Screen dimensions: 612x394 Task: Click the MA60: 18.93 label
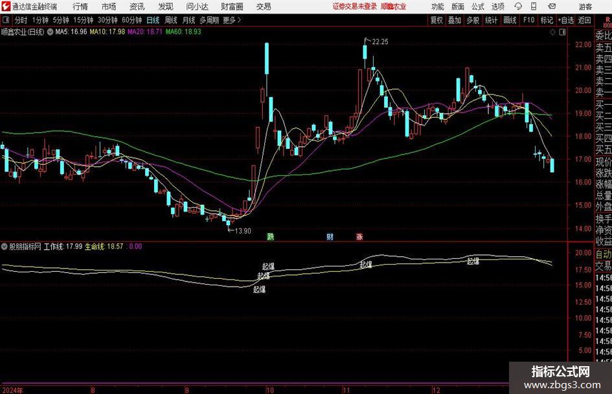(183, 32)
